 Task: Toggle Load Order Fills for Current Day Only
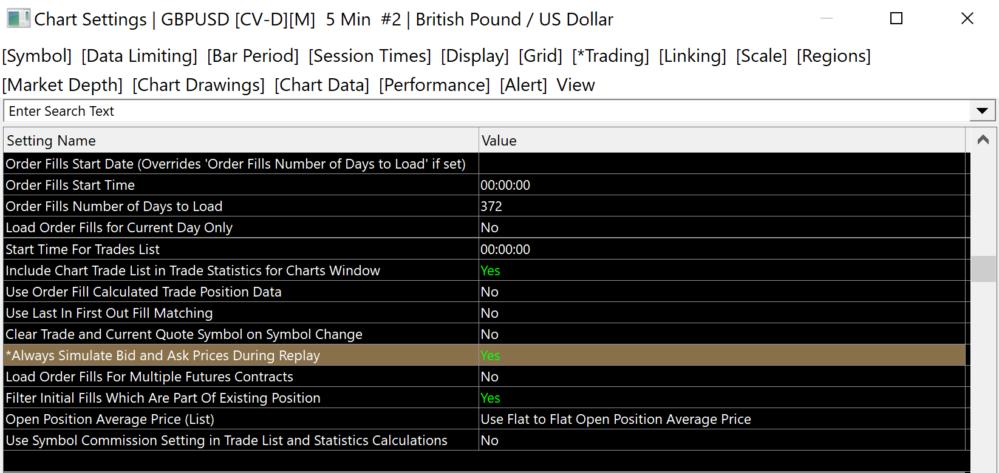click(489, 227)
